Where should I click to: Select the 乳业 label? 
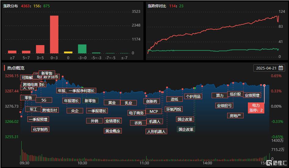pyautogui.click(x=129, y=103)
